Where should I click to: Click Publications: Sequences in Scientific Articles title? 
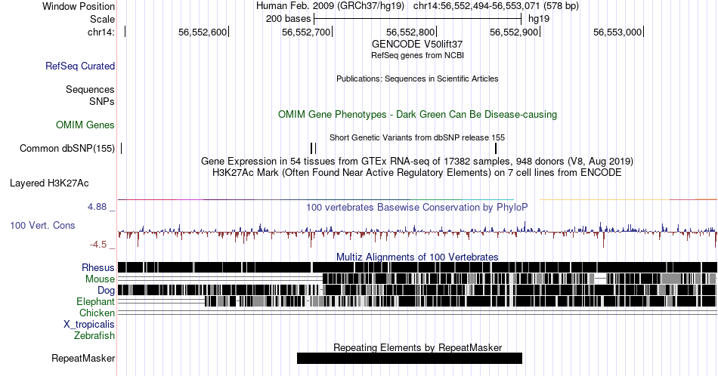coord(417,79)
